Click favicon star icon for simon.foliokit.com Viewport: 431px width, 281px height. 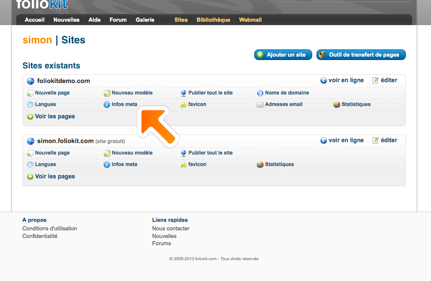tap(184, 165)
